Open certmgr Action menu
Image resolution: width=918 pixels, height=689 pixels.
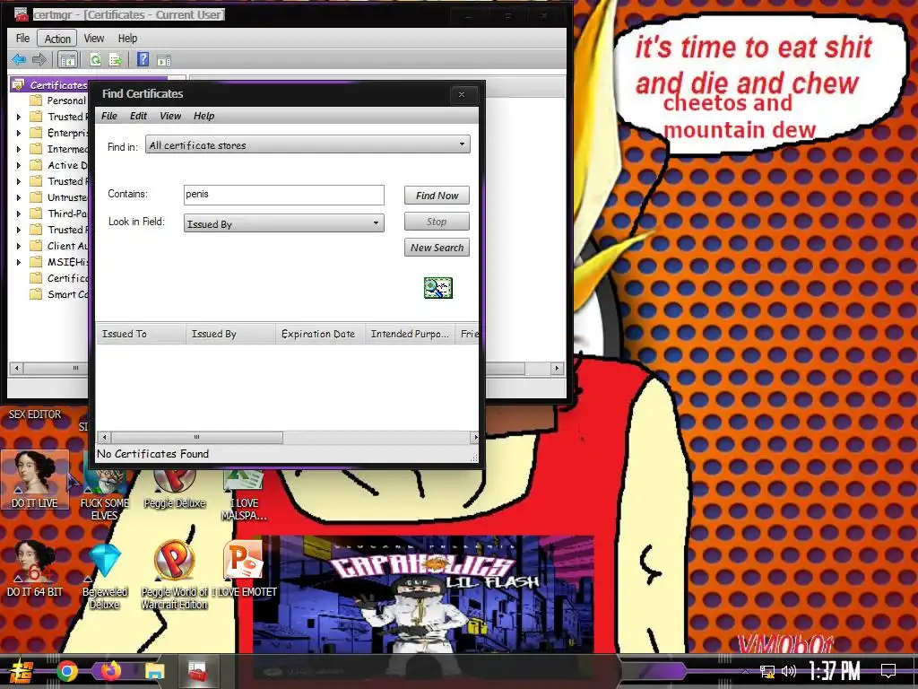pyautogui.click(x=57, y=39)
